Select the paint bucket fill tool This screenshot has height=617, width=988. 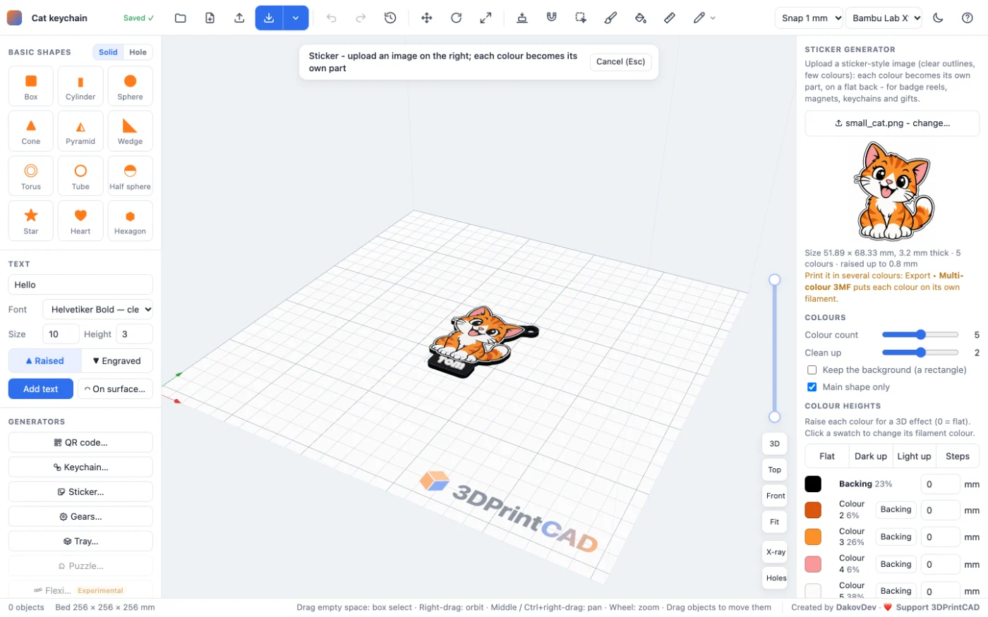(640, 18)
